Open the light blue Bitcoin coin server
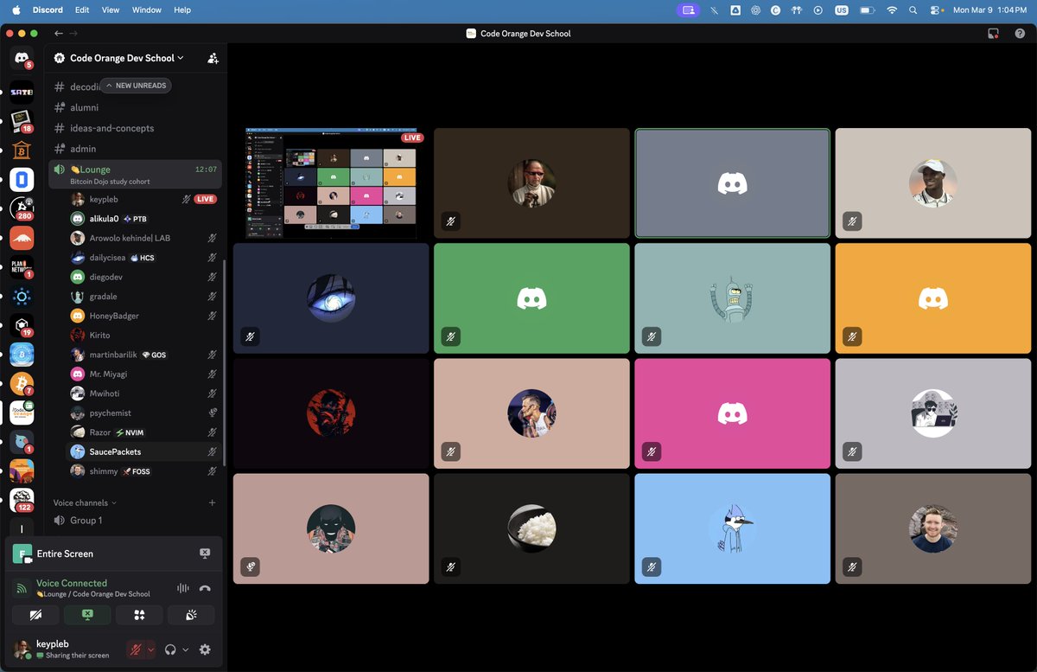Image resolution: width=1037 pixels, height=672 pixels. pyautogui.click(x=22, y=355)
